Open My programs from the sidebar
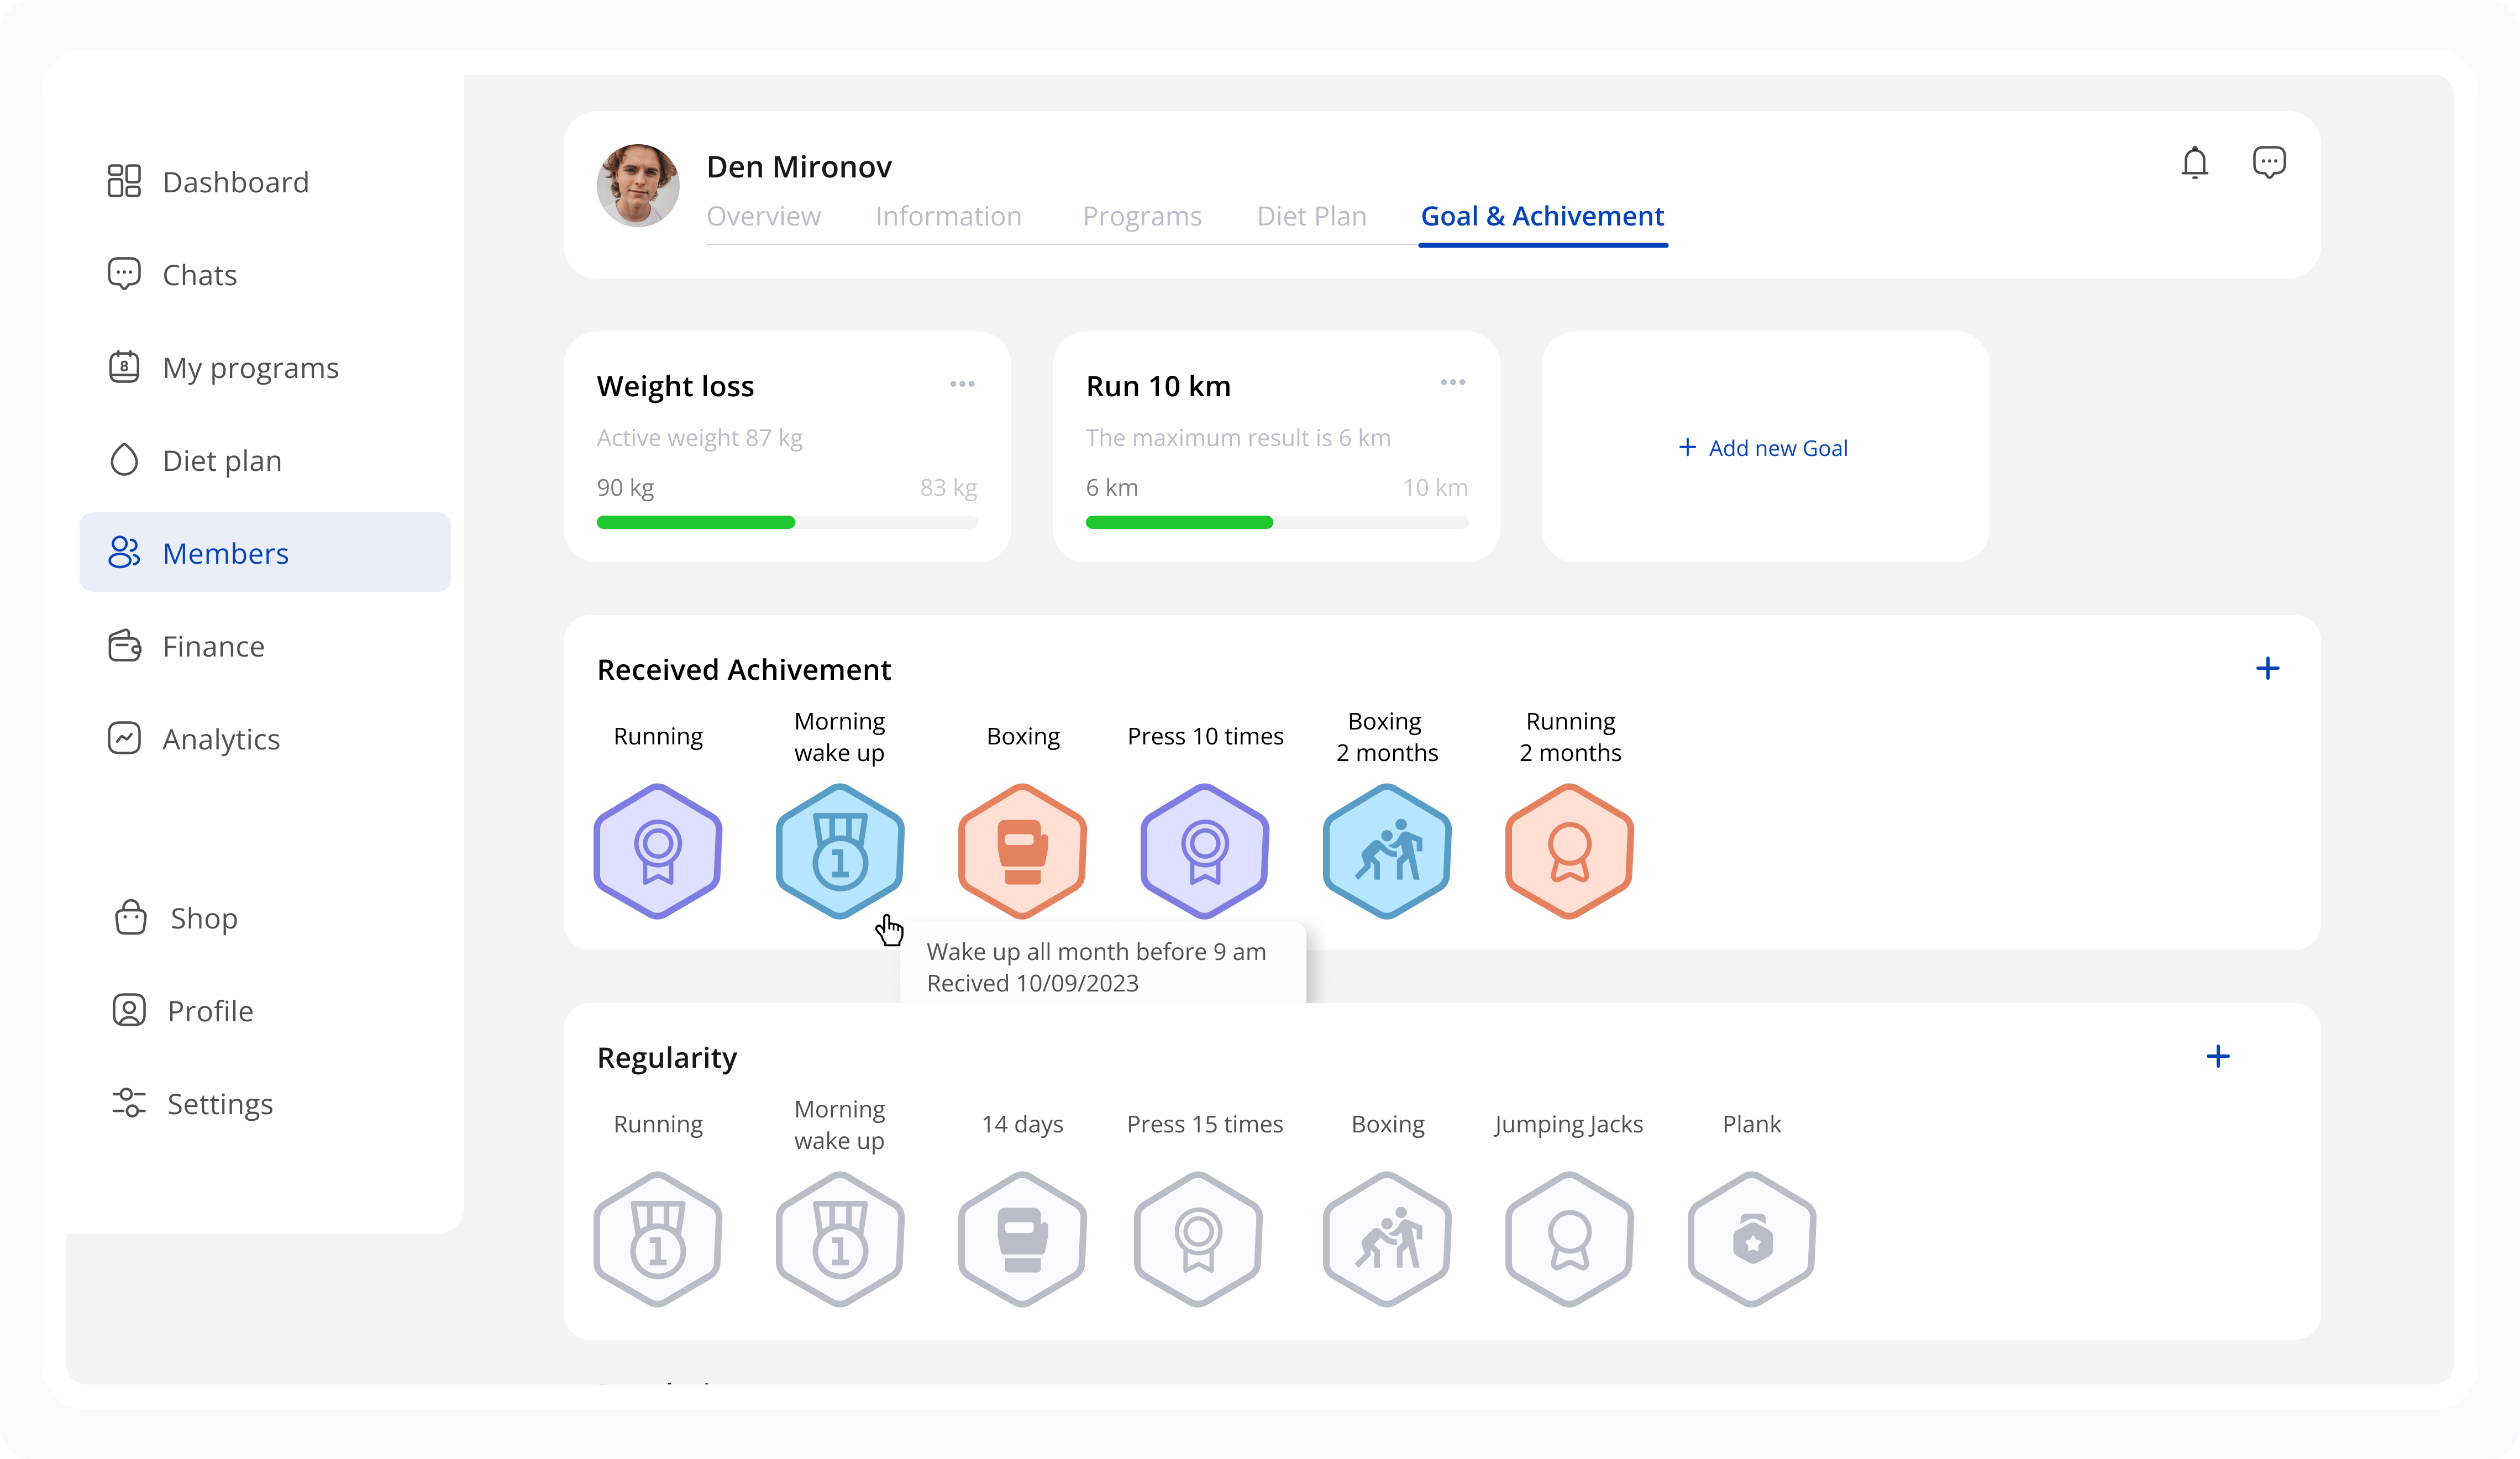 [250, 367]
